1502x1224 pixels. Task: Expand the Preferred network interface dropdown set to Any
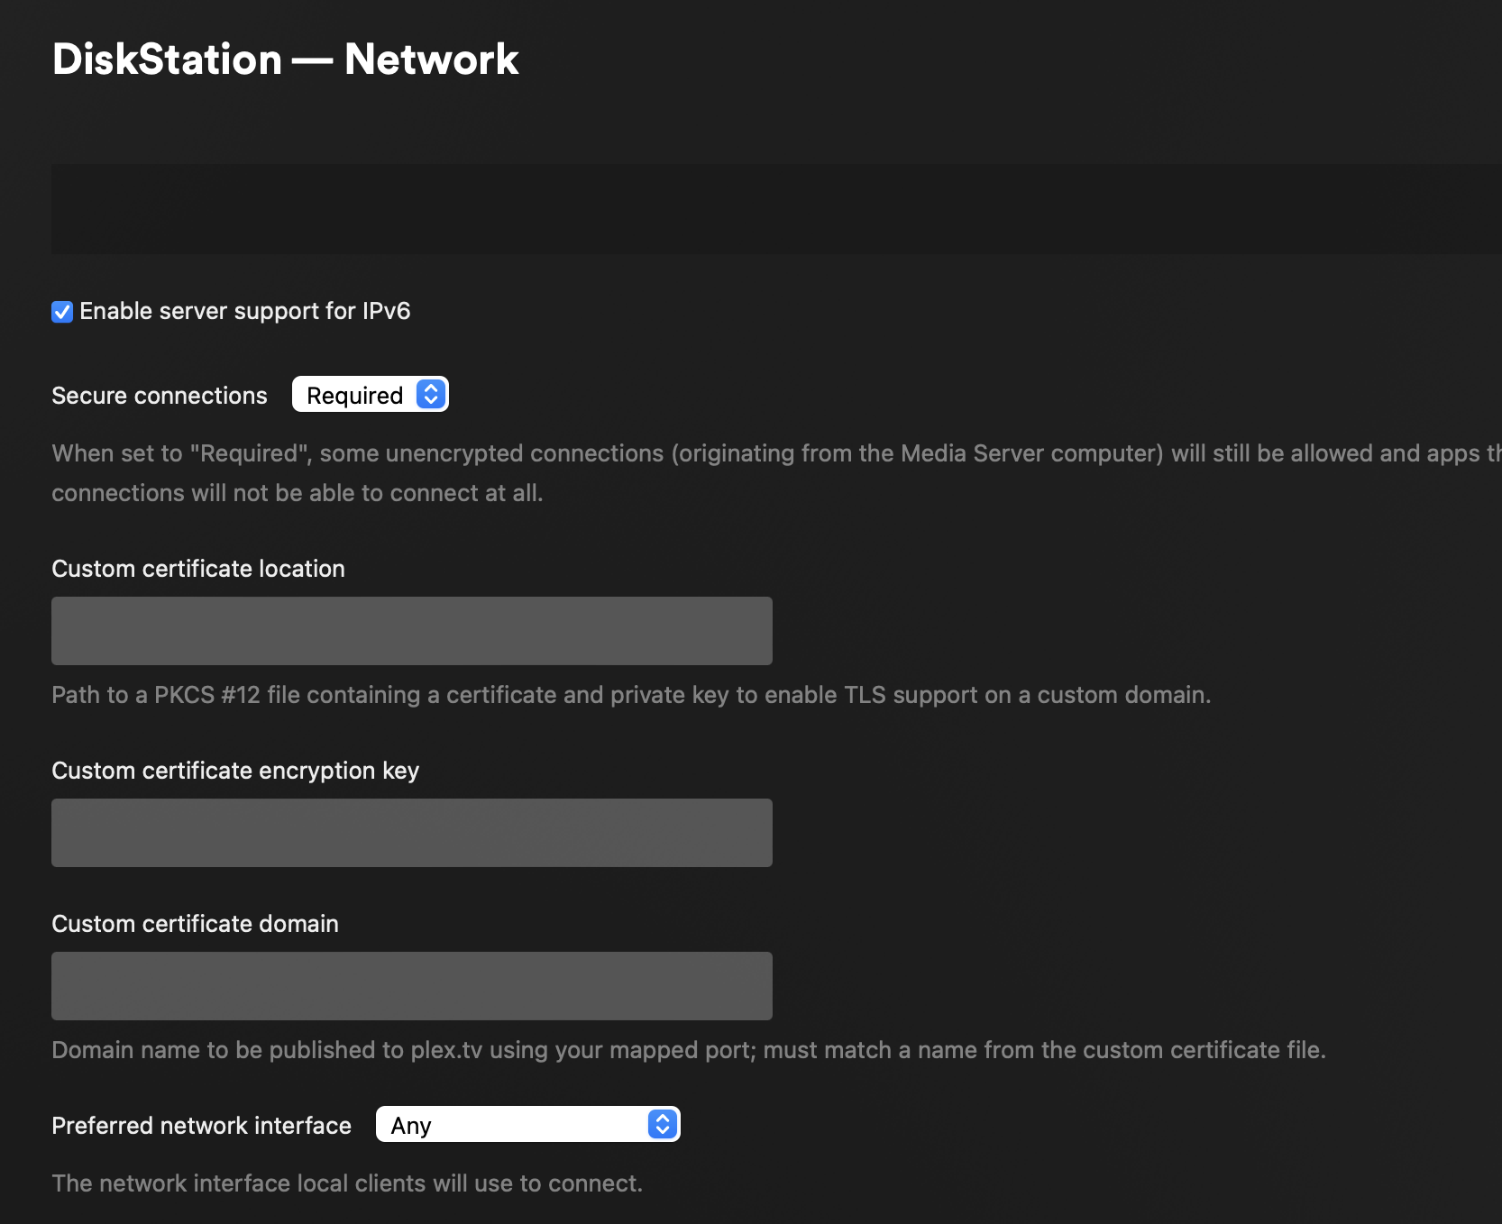(x=514, y=1125)
